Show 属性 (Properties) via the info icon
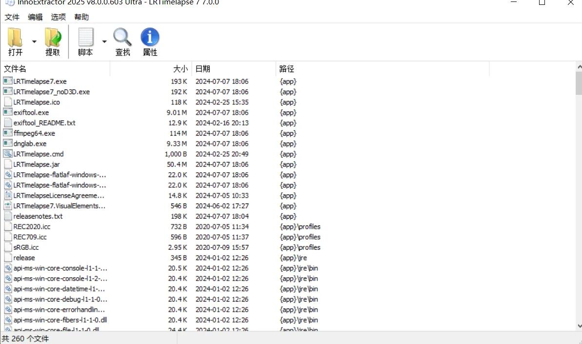582x344 pixels. (150, 37)
